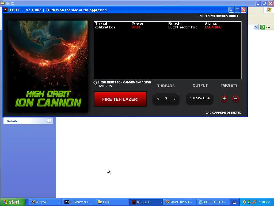Screen dimensions: 274x206
Task: Increase thread count with right arrow
Action: (x=174, y=99)
